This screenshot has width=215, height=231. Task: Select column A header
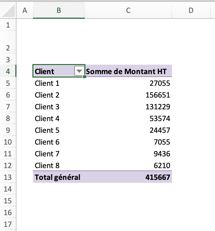[x=25, y=11]
